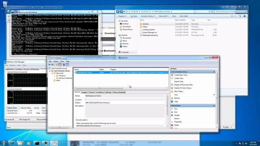Open File menu in Task Scheduler

coord(50,61)
